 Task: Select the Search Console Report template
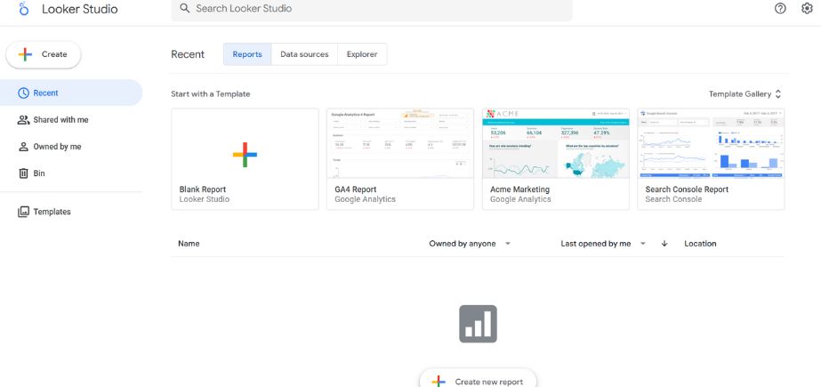tap(711, 159)
